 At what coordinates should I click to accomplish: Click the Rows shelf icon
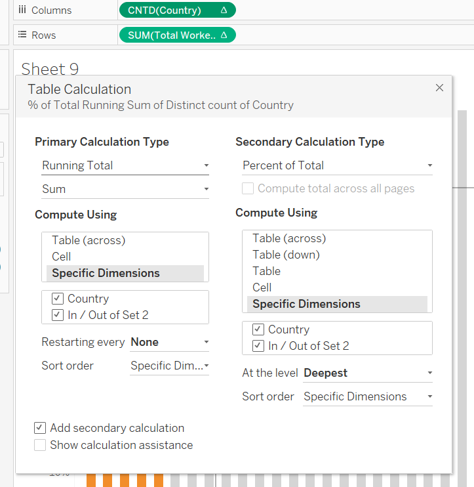(x=22, y=35)
